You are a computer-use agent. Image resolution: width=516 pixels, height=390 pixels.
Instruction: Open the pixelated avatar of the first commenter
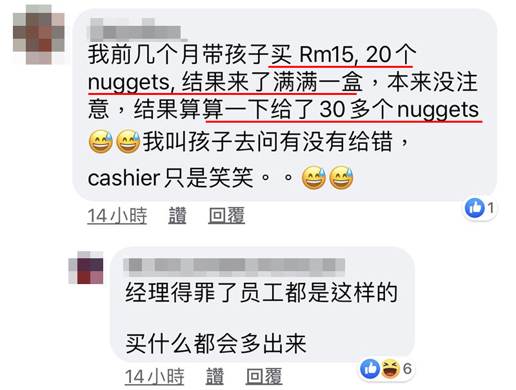click(x=39, y=34)
